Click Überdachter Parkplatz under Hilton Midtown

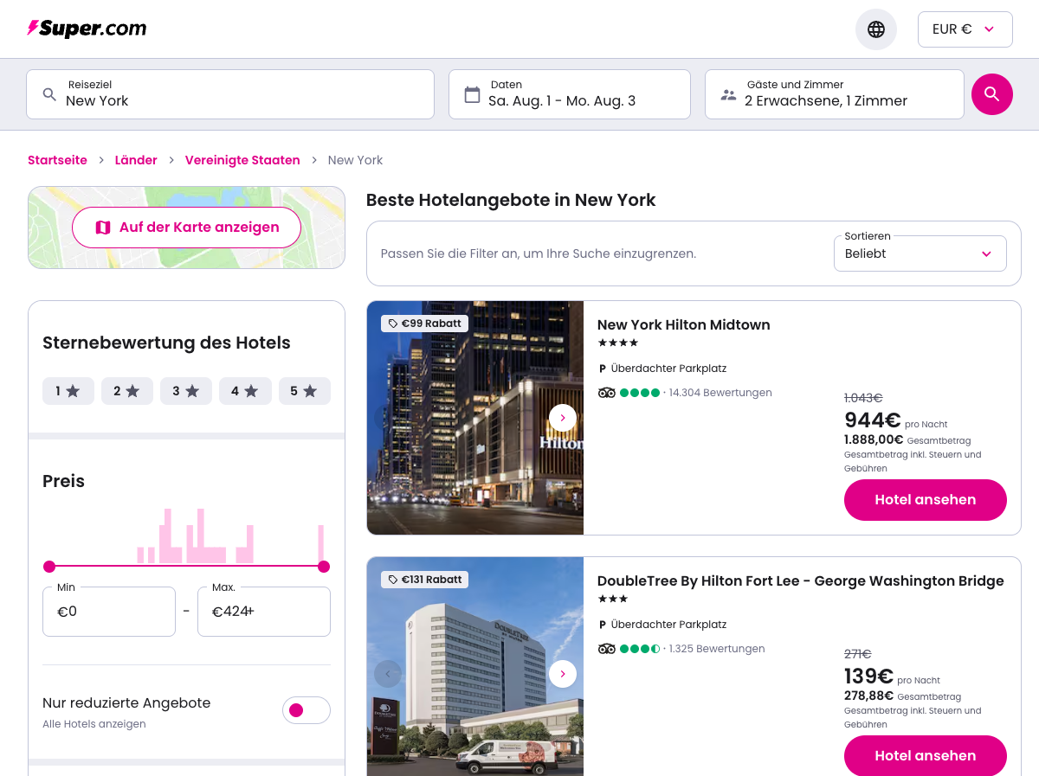coord(662,369)
